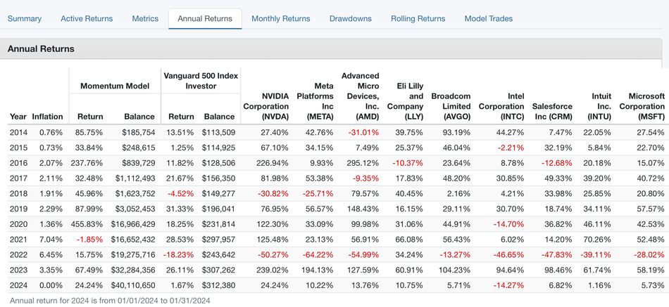This screenshot has height=307, width=669.
Task: Click the -46.65% INTC return cell
Action: 508,255
